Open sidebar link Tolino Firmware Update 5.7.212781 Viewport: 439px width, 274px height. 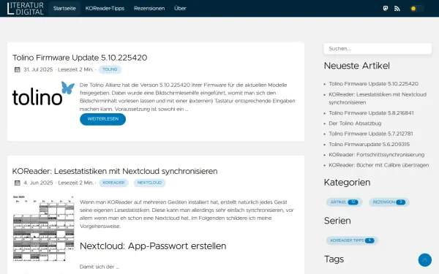pyautogui.click(x=371, y=134)
